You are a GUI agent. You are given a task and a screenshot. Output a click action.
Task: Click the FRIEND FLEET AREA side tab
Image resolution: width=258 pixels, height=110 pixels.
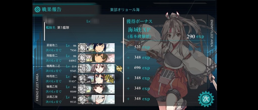point(37,87)
